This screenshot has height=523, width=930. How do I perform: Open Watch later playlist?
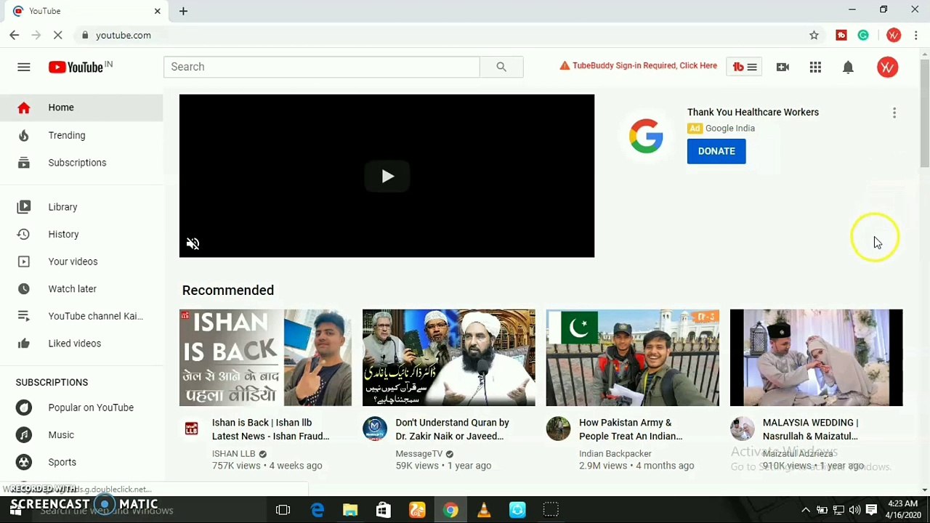[x=81, y=289]
